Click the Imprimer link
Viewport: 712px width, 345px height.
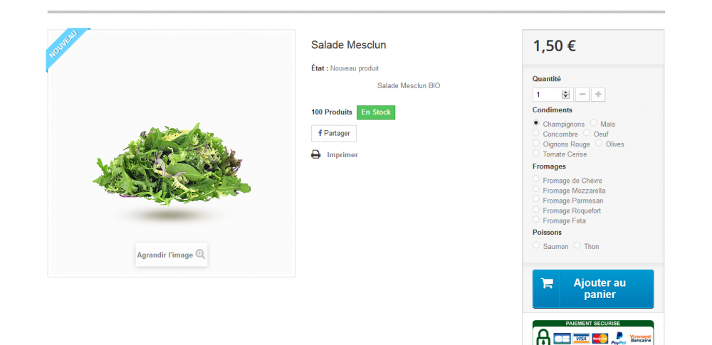(x=342, y=154)
